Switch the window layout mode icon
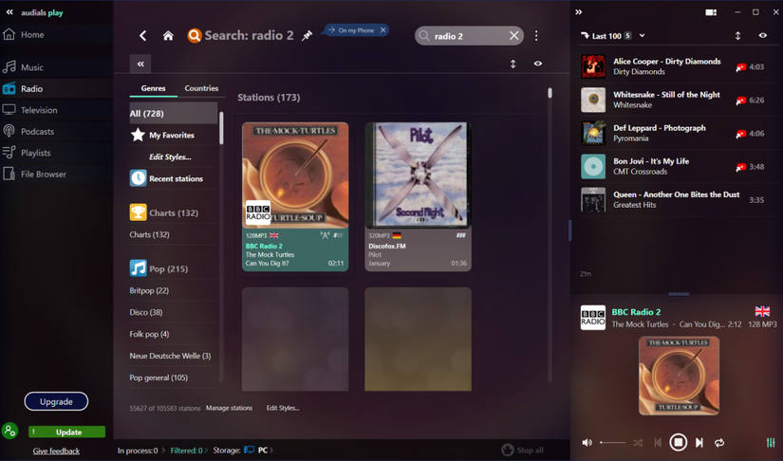This screenshot has width=783, height=461. coord(711,12)
